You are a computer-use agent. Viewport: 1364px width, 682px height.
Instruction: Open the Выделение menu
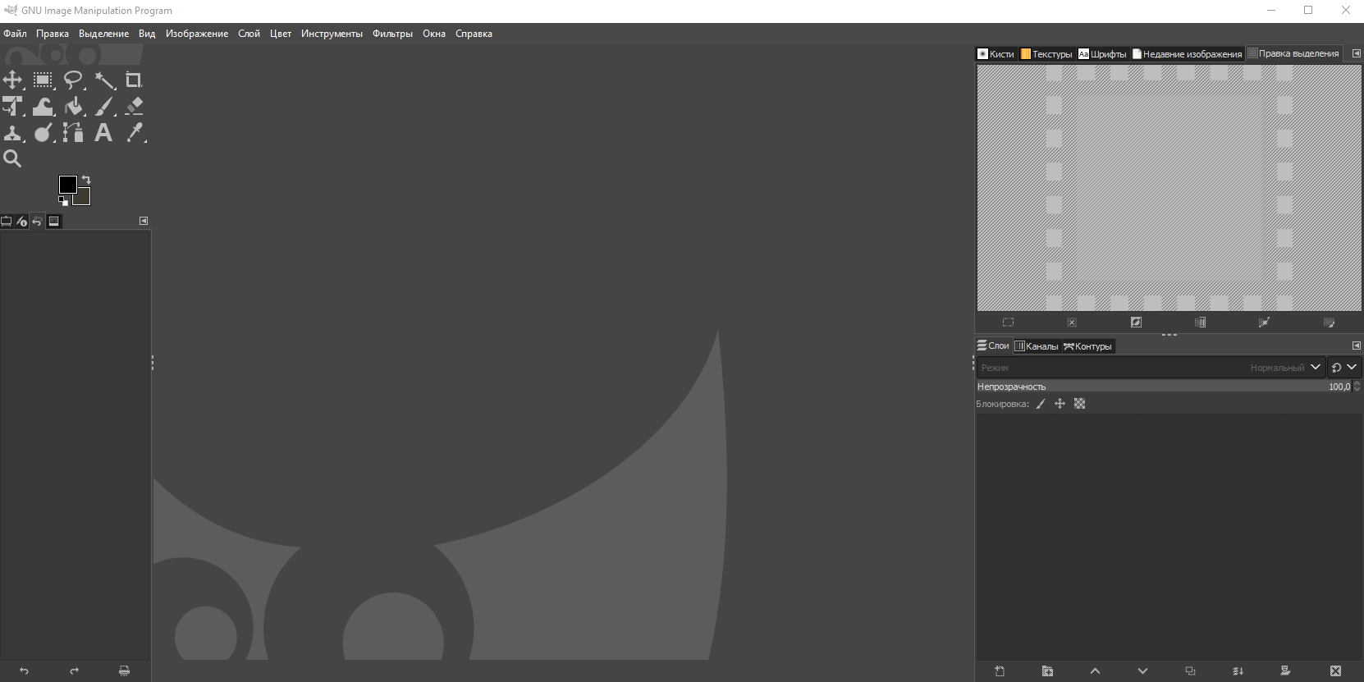[103, 34]
